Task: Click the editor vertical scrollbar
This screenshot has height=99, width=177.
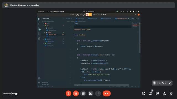Action: pos(140,38)
